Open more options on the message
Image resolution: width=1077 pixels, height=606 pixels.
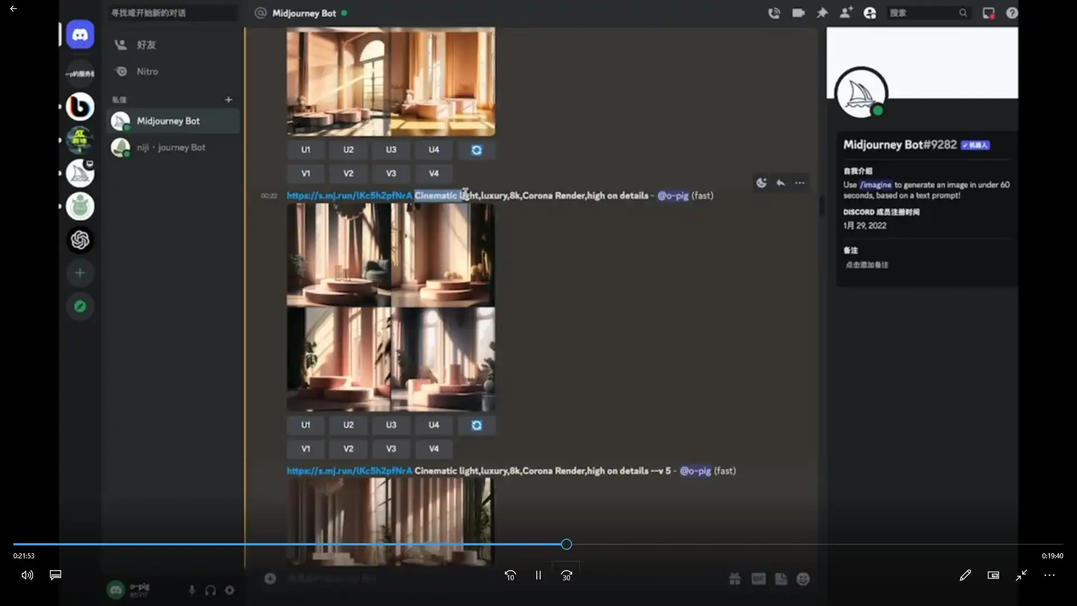point(800,183)
